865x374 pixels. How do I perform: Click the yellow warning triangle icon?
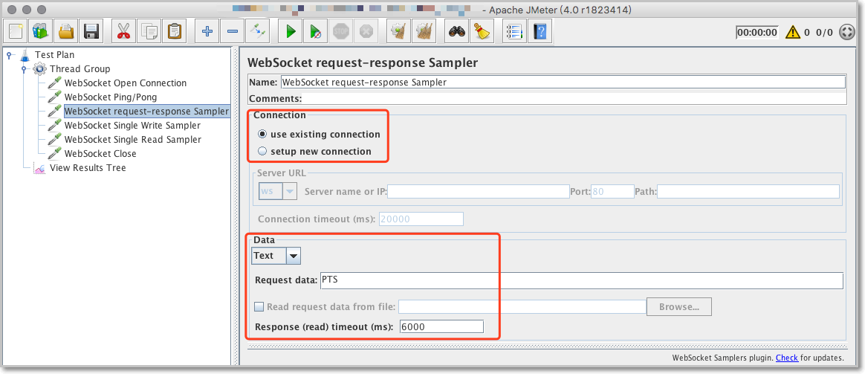(x=792, y=32)
